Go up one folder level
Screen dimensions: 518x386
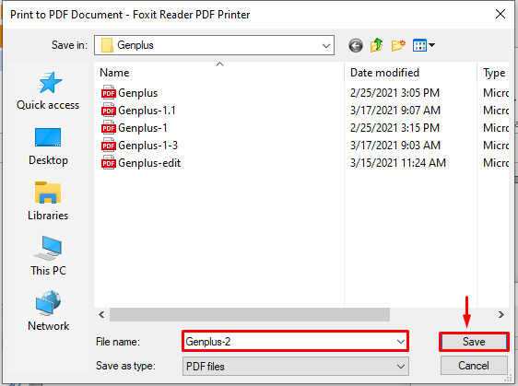[377, 45]
